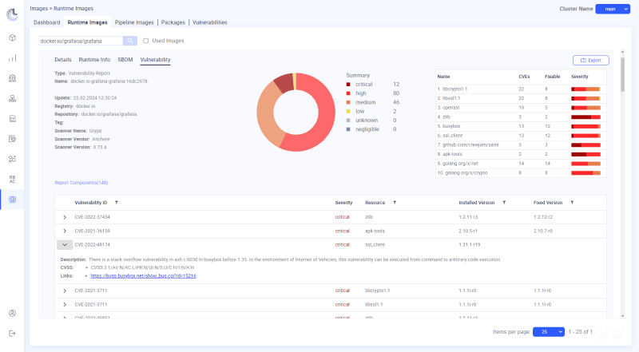Viewport: 639px width, 352px height.
Task: Filter the Vulnerability ID column
Action: coord(117,203)
